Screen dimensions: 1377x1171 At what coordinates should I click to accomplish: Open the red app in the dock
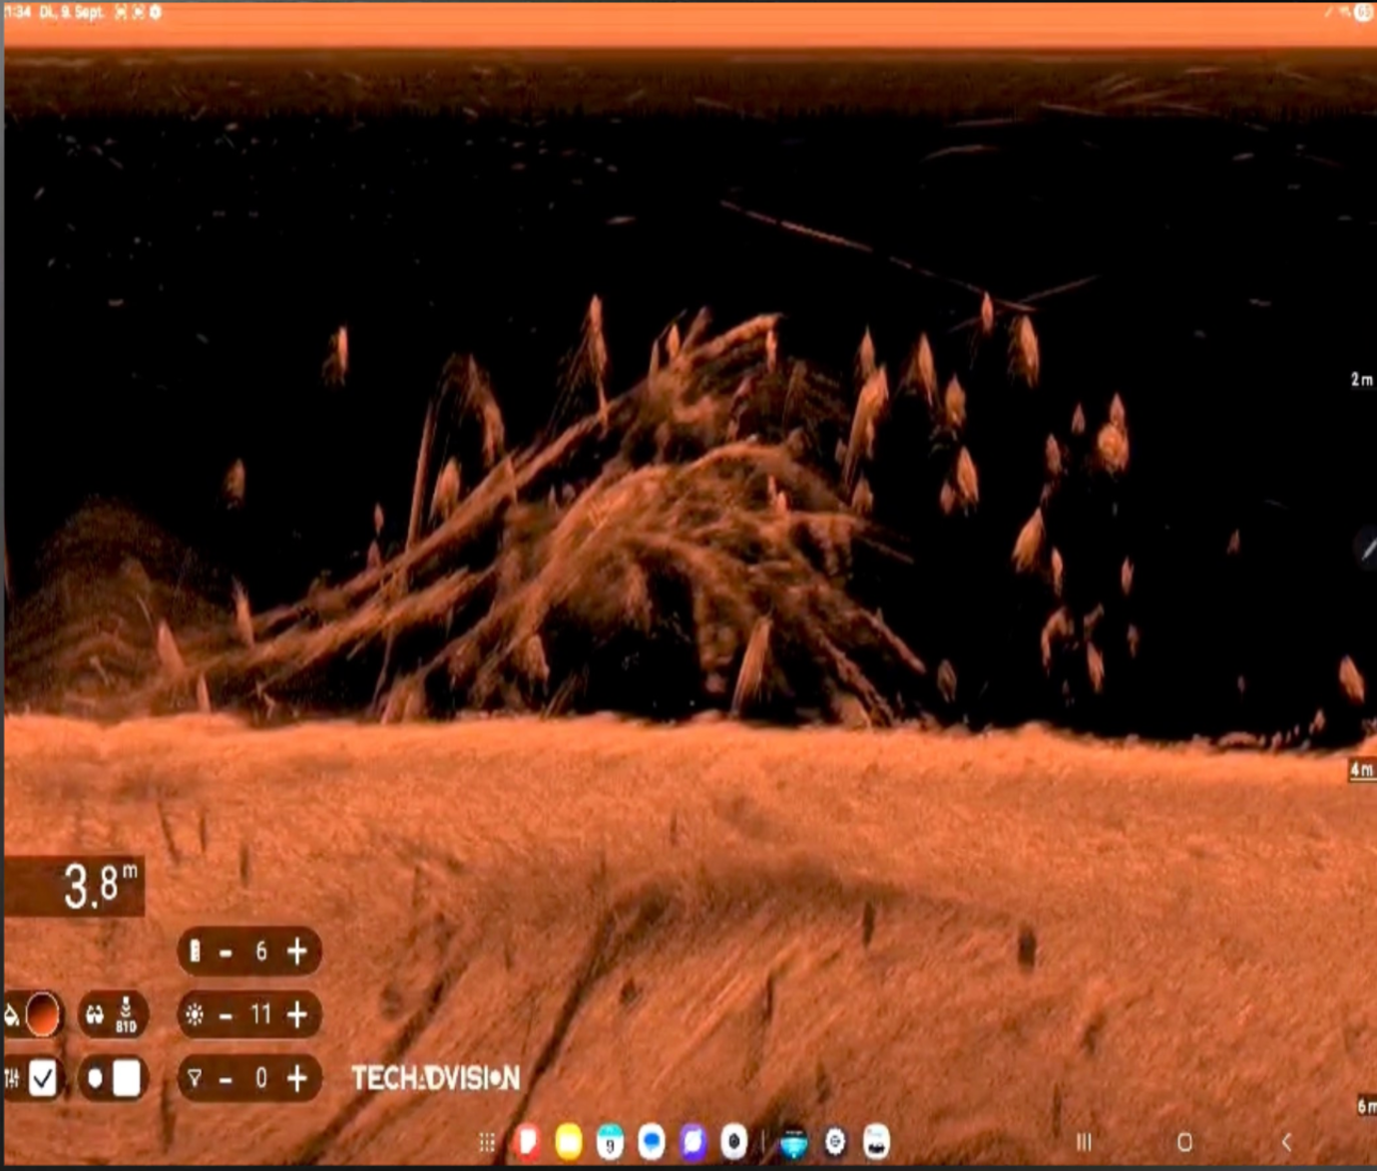(528, 1142)
